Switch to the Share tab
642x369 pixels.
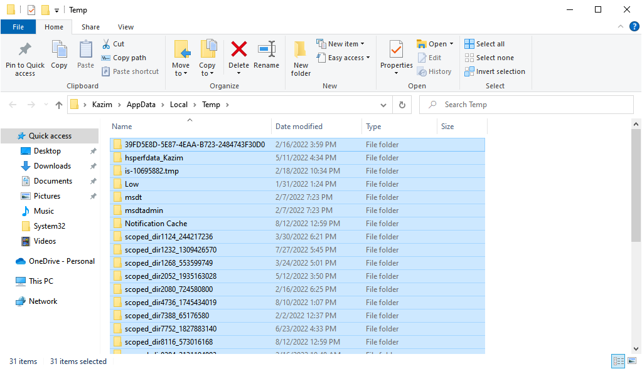(x=90, y=27)
